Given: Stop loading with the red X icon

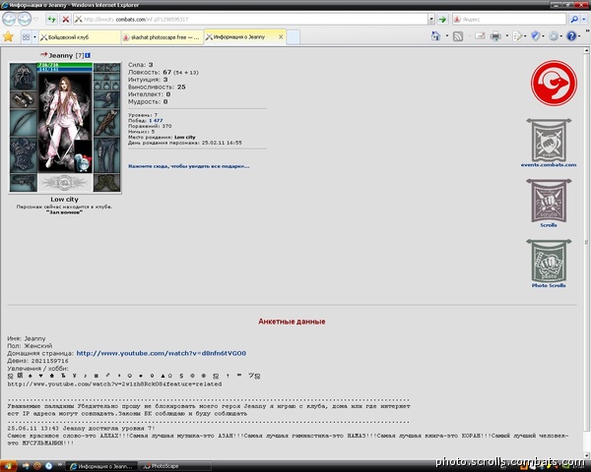Looking at the screenshot, I should click(x=66, y=19).
